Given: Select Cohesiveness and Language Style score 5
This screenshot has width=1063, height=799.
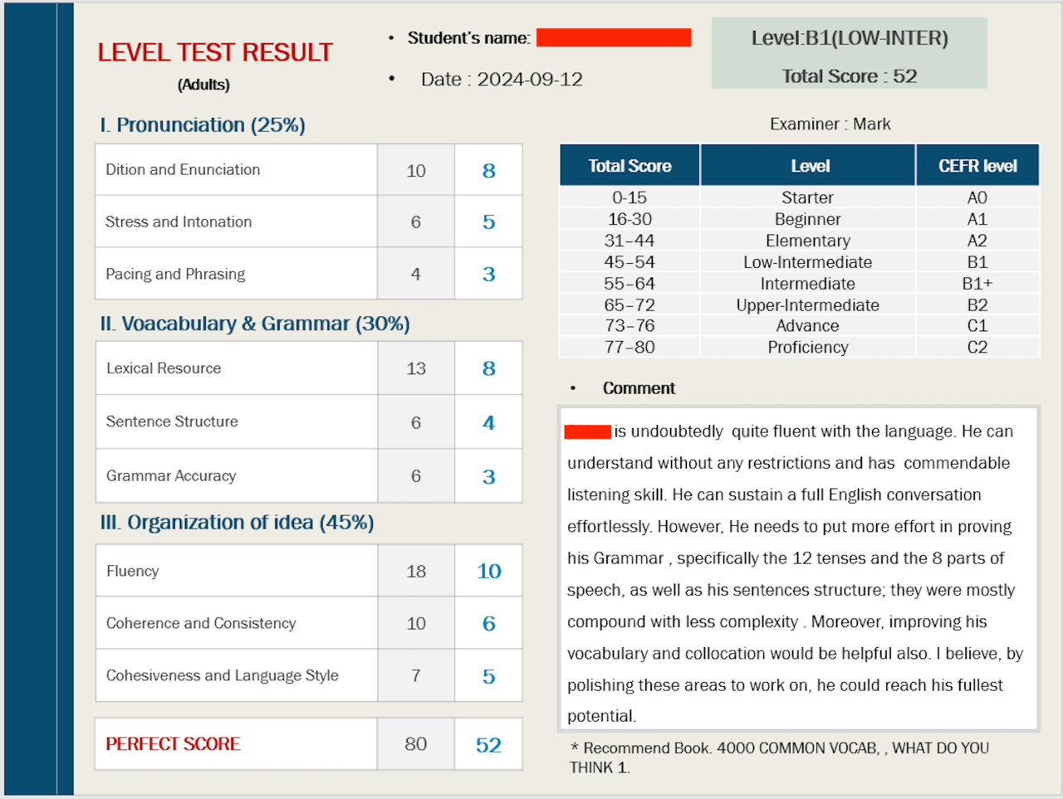Looking at the screenshot, I should (489, 676).
